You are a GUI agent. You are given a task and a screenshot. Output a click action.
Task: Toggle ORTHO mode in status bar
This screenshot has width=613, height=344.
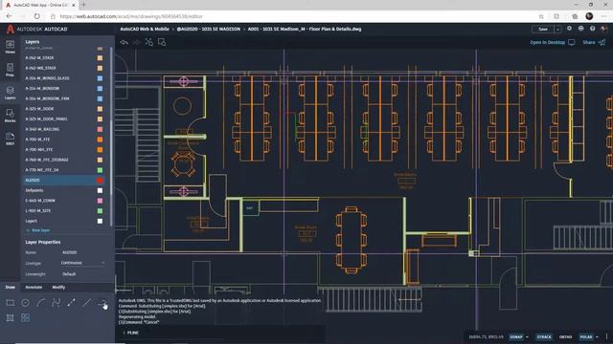(x=566, y=337)
